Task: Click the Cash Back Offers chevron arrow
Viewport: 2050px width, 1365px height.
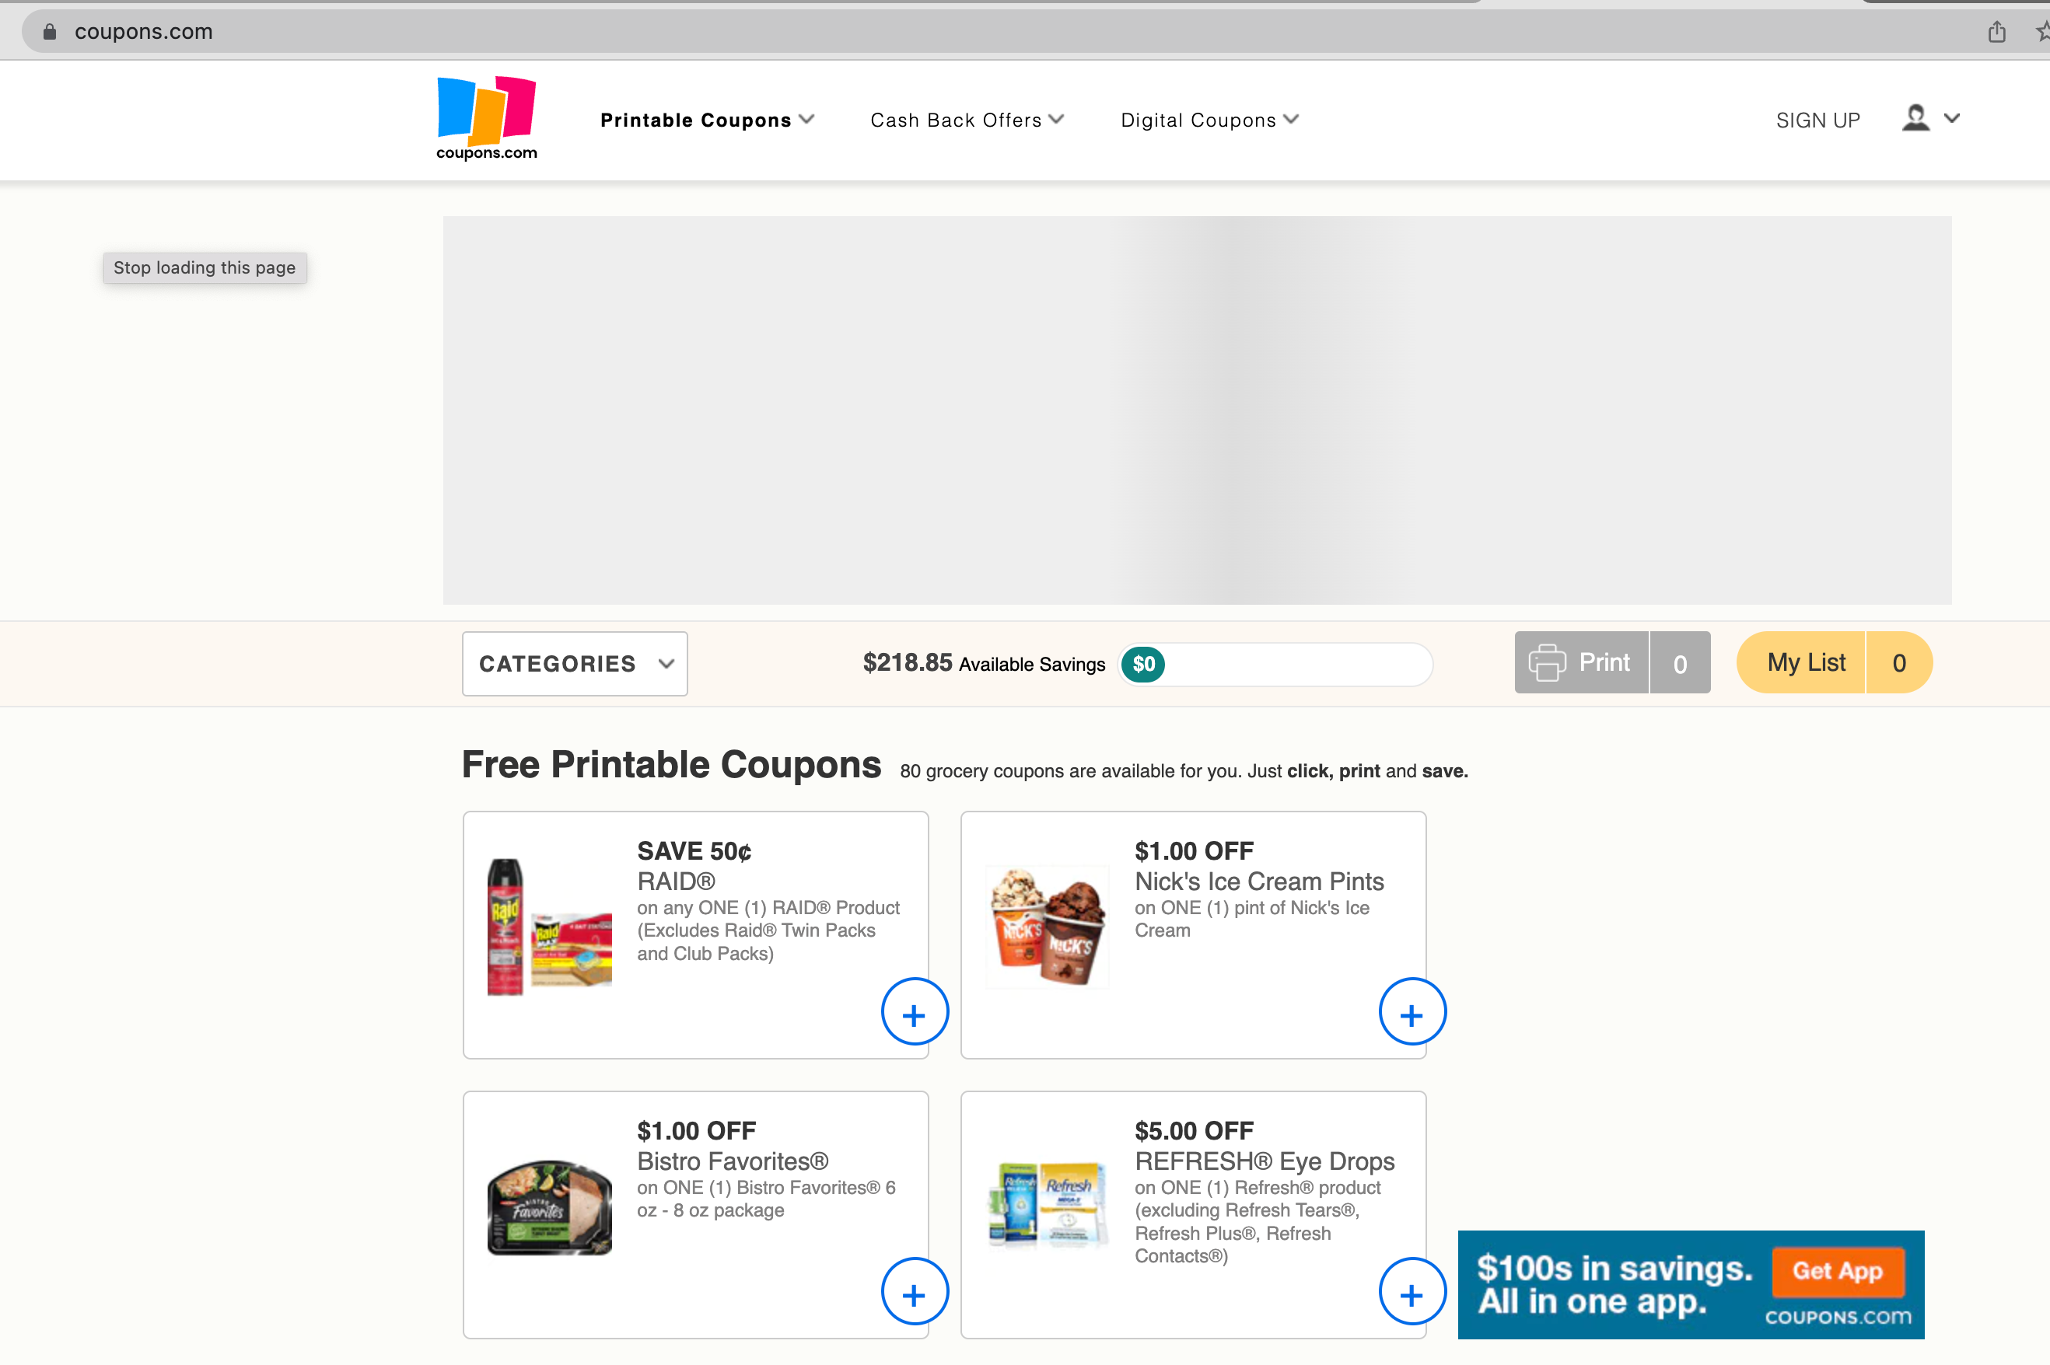Action: pyautogui.click(x=1056, y=119)
